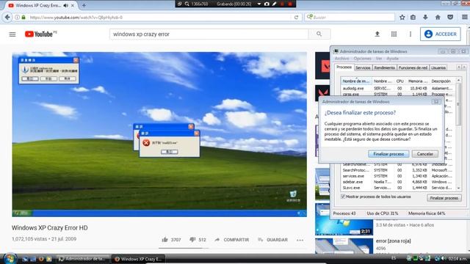Click the ACCEDER sign-in button
Viewport: 470px width, 264px height.
pos(441,34)
